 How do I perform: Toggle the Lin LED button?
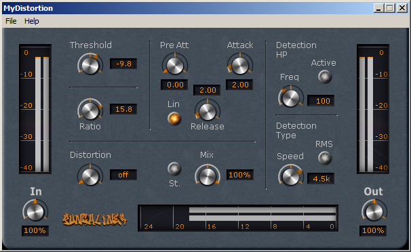[174, 119]
